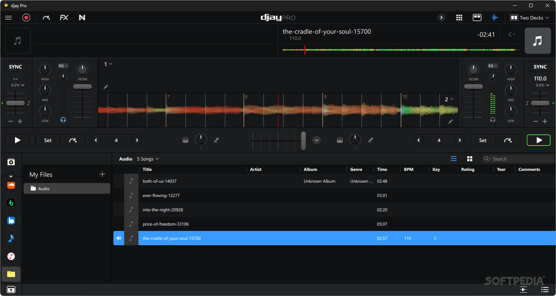
Task: Expand the toolbar right-arrow button
Action: point(442,18)
